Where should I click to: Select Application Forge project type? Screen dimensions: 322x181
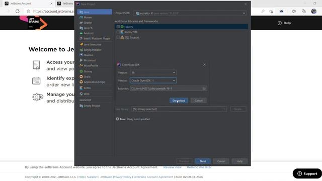coord(95,82)
